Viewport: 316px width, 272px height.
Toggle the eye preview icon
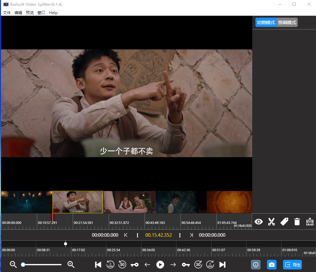(259, 222)
